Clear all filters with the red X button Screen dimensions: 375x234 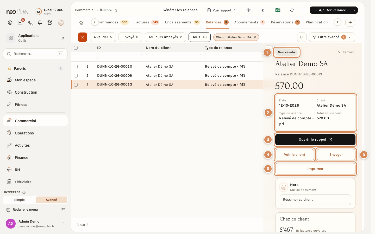pos(83,37)
